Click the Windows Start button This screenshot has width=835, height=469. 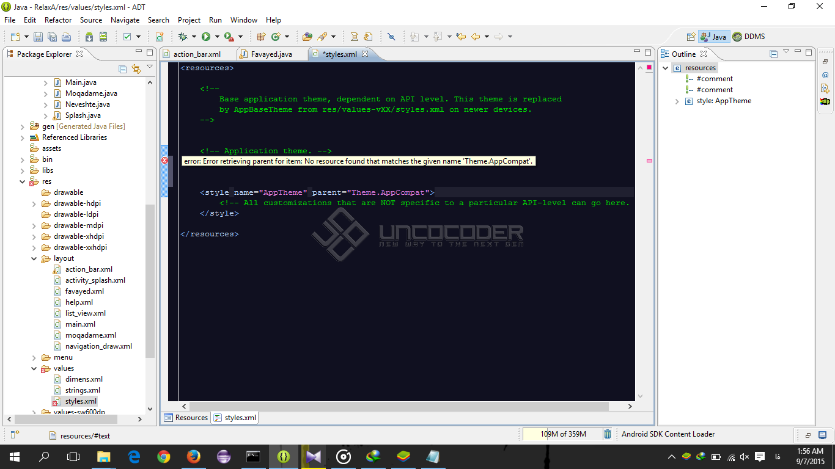pyautogui.click(x=14, y=456)
